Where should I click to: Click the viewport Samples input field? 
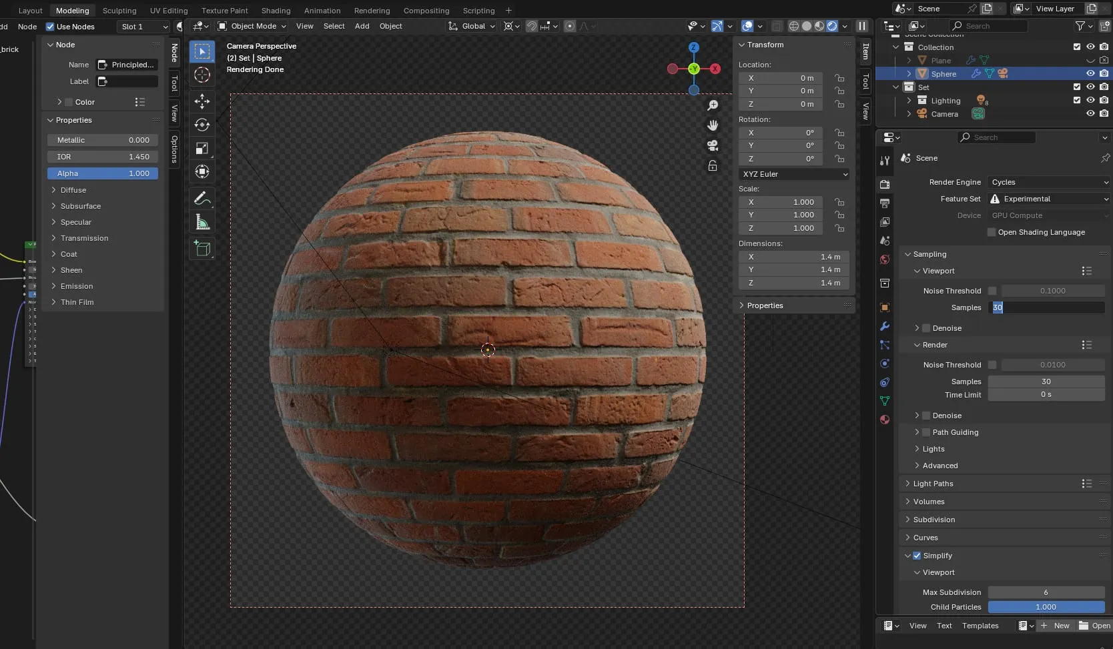(1046, 307)
